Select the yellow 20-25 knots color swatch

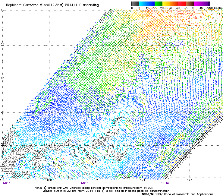pyautogui.click(x=166, y=4)
